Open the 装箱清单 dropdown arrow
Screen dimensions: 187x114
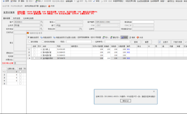(75, 1)
